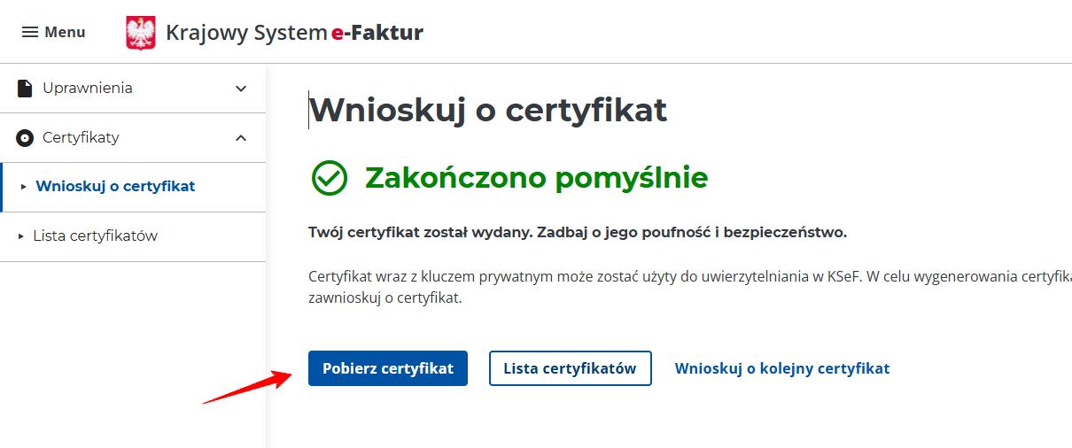Expand the Uprawnienia section chevron
1072x448 pixels.
[241, 89]
